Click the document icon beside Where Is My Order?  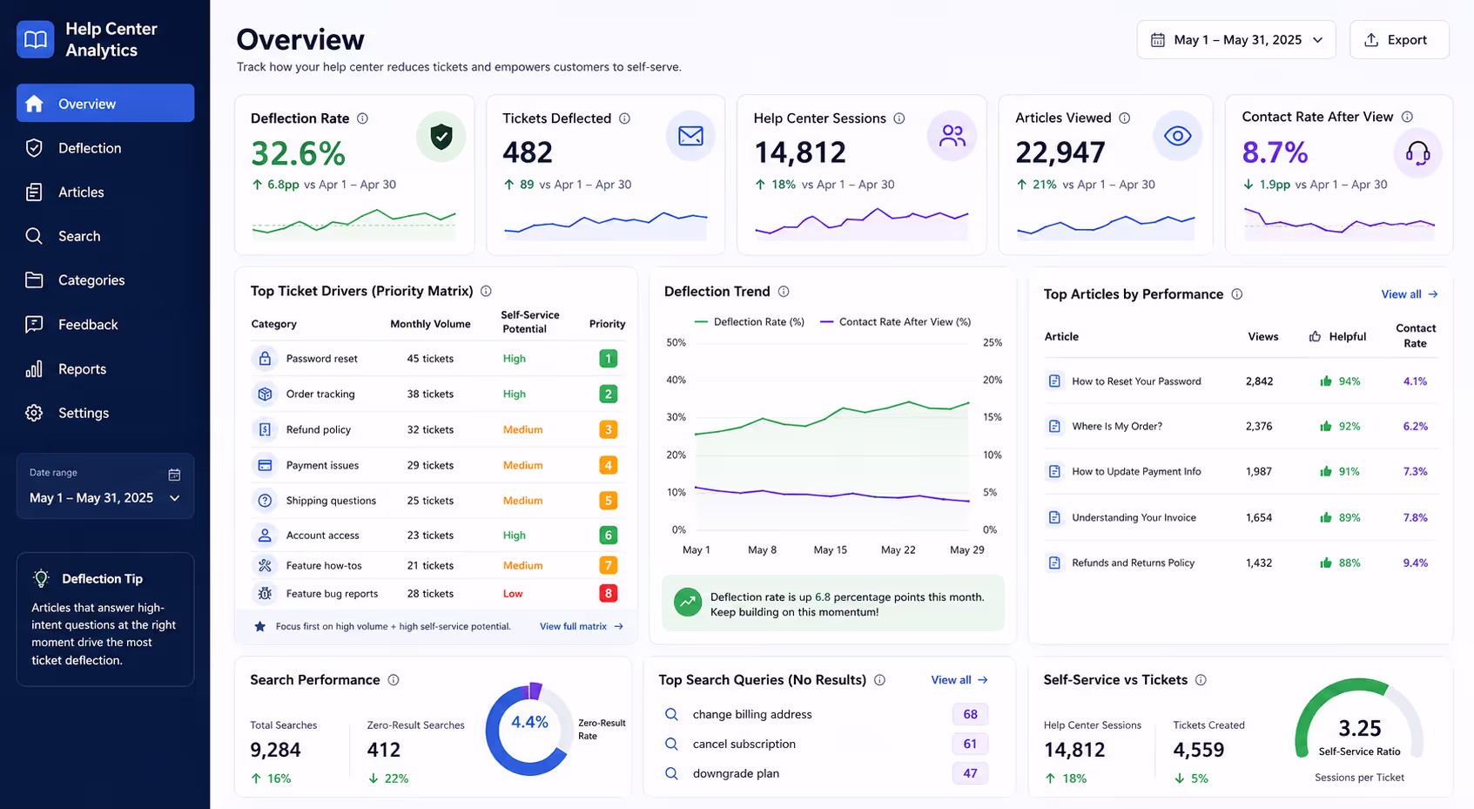[x=1054, y=427]
